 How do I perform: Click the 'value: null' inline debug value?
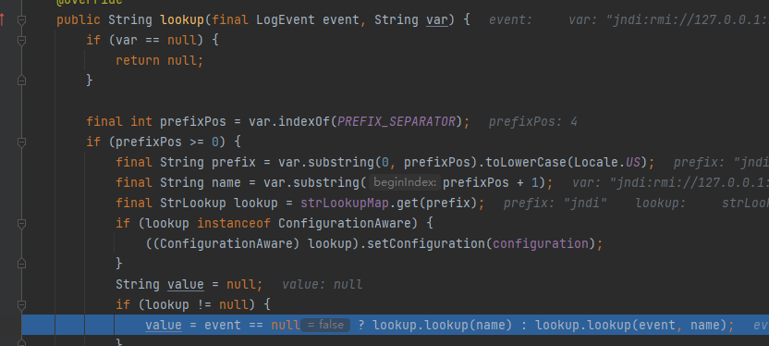(x=323, y=285)
